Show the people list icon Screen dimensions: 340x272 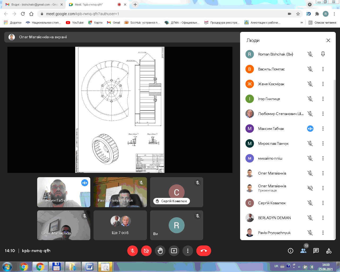click(303, 251)
